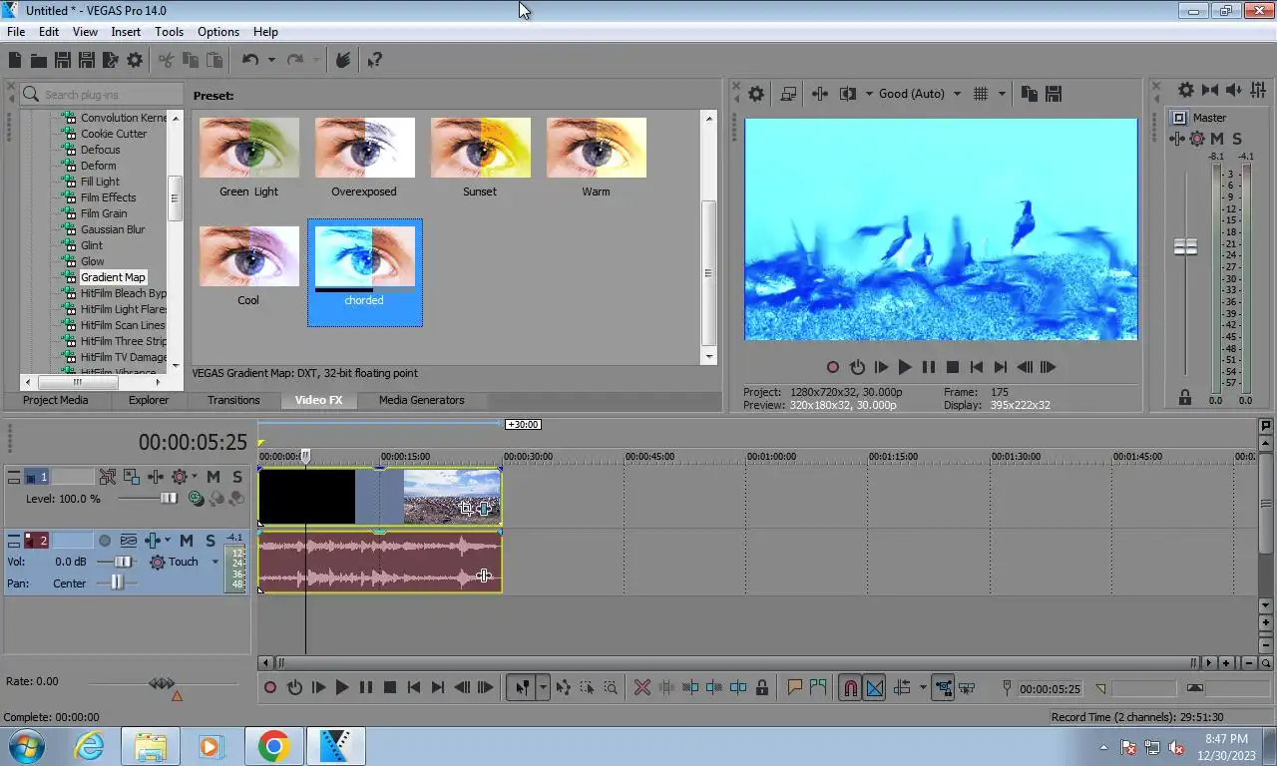Open the Insert menu
Image resolution: width=1277 pixels, height=766 pixels.
[126, 32]
